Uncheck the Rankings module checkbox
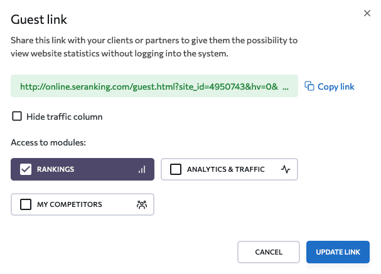 point(26,169)
